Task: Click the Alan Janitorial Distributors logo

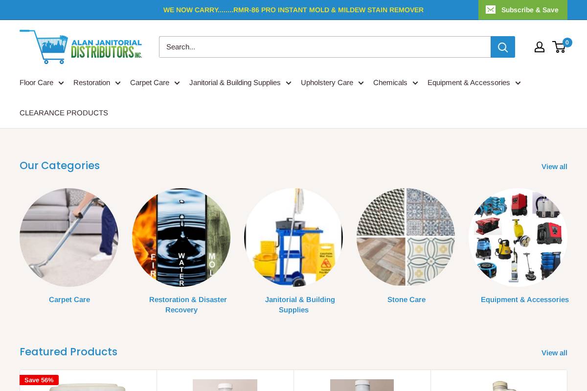Action: tap(81, 47)
